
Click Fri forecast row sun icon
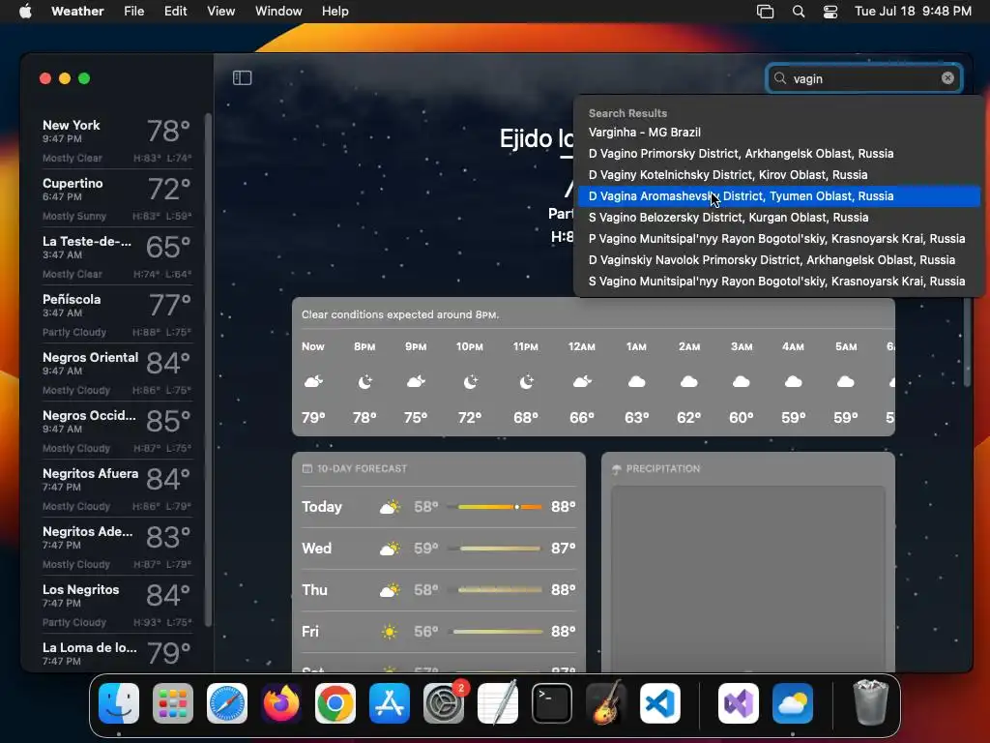click(x=390, y=631)
